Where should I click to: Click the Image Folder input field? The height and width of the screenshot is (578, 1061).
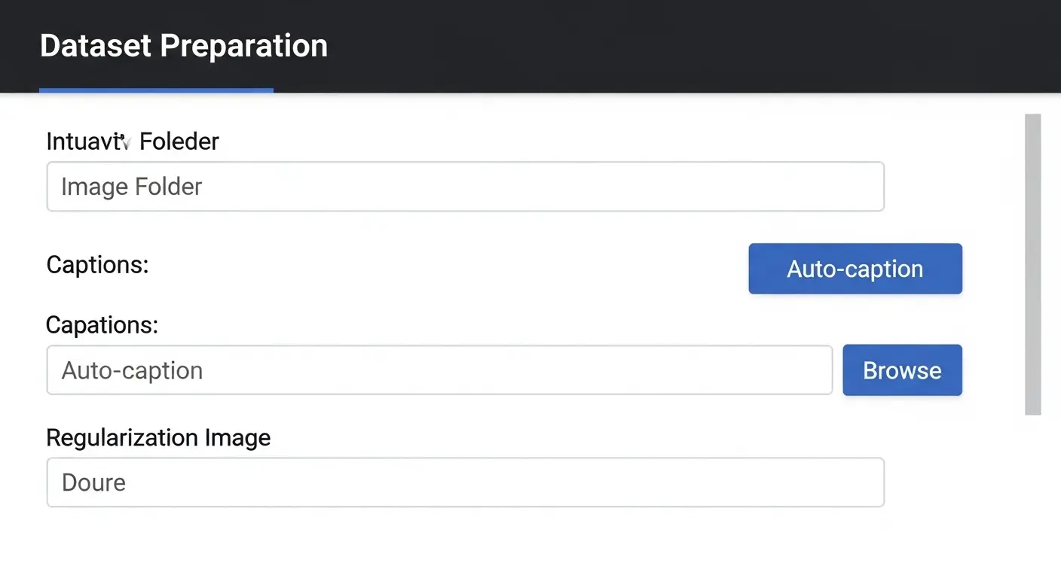(x=465, y=187)
